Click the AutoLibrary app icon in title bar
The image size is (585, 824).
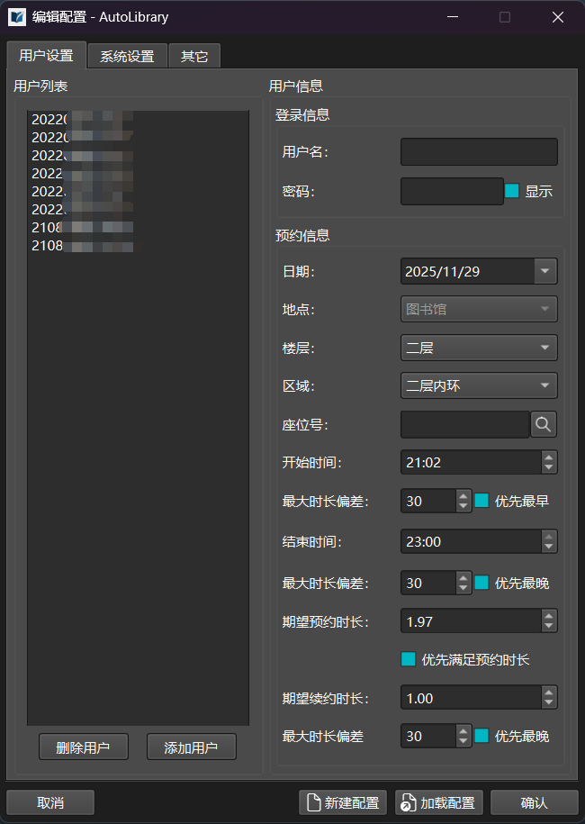click(17, 17)
